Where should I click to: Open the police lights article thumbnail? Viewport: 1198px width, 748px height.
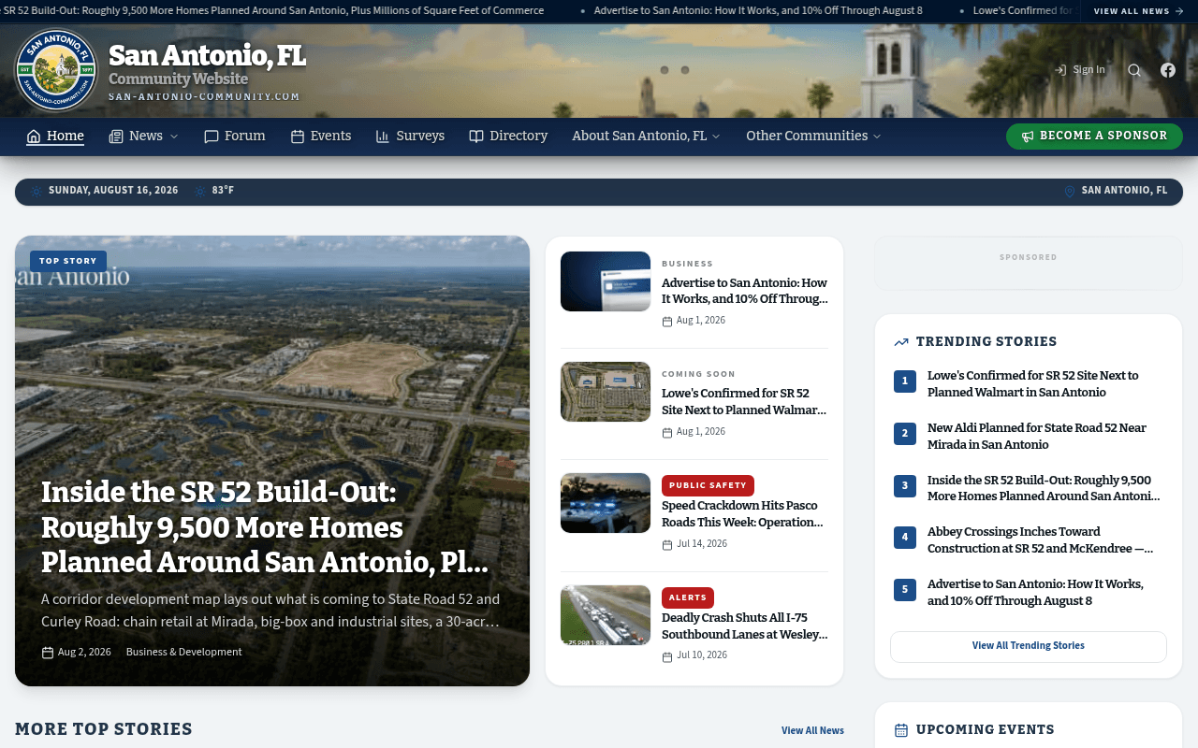(606, 503)
